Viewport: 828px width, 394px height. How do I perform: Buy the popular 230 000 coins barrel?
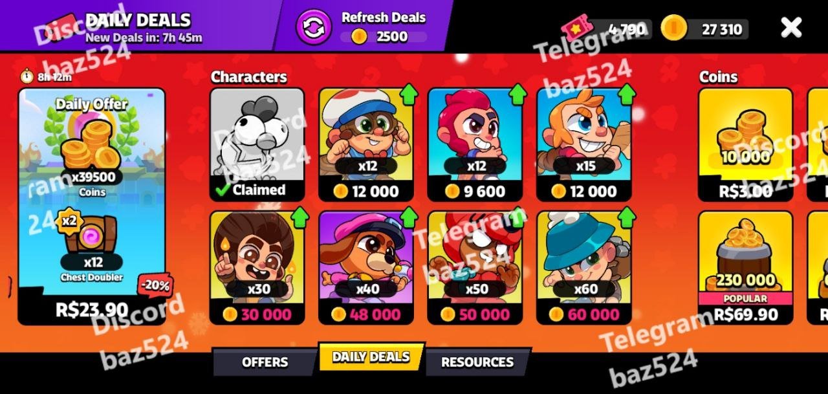tap(745, 268)
